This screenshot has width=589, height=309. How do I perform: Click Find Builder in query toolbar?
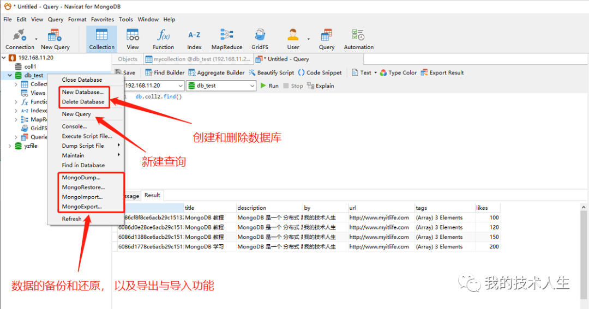(165, 72)
